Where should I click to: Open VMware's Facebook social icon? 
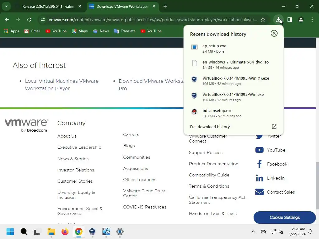pos(259,164)
